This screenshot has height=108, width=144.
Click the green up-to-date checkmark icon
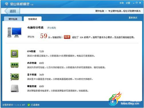coord(29,105)
